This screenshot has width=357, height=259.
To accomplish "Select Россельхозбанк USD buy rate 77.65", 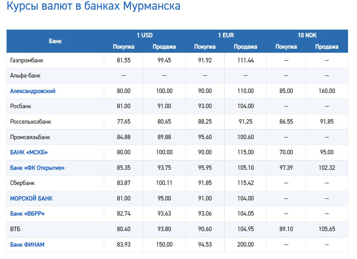I will pyautogui.click(x=123, y=122).
